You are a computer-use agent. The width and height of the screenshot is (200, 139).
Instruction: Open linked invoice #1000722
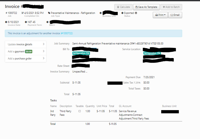(67, 33)
